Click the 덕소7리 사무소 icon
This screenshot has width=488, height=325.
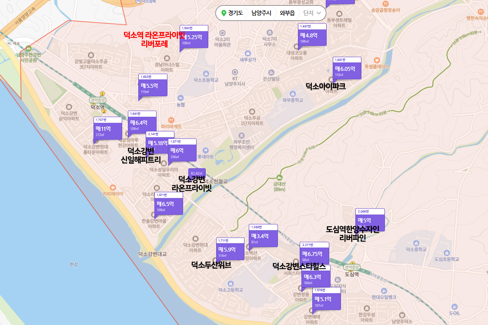tap(270, 33)
